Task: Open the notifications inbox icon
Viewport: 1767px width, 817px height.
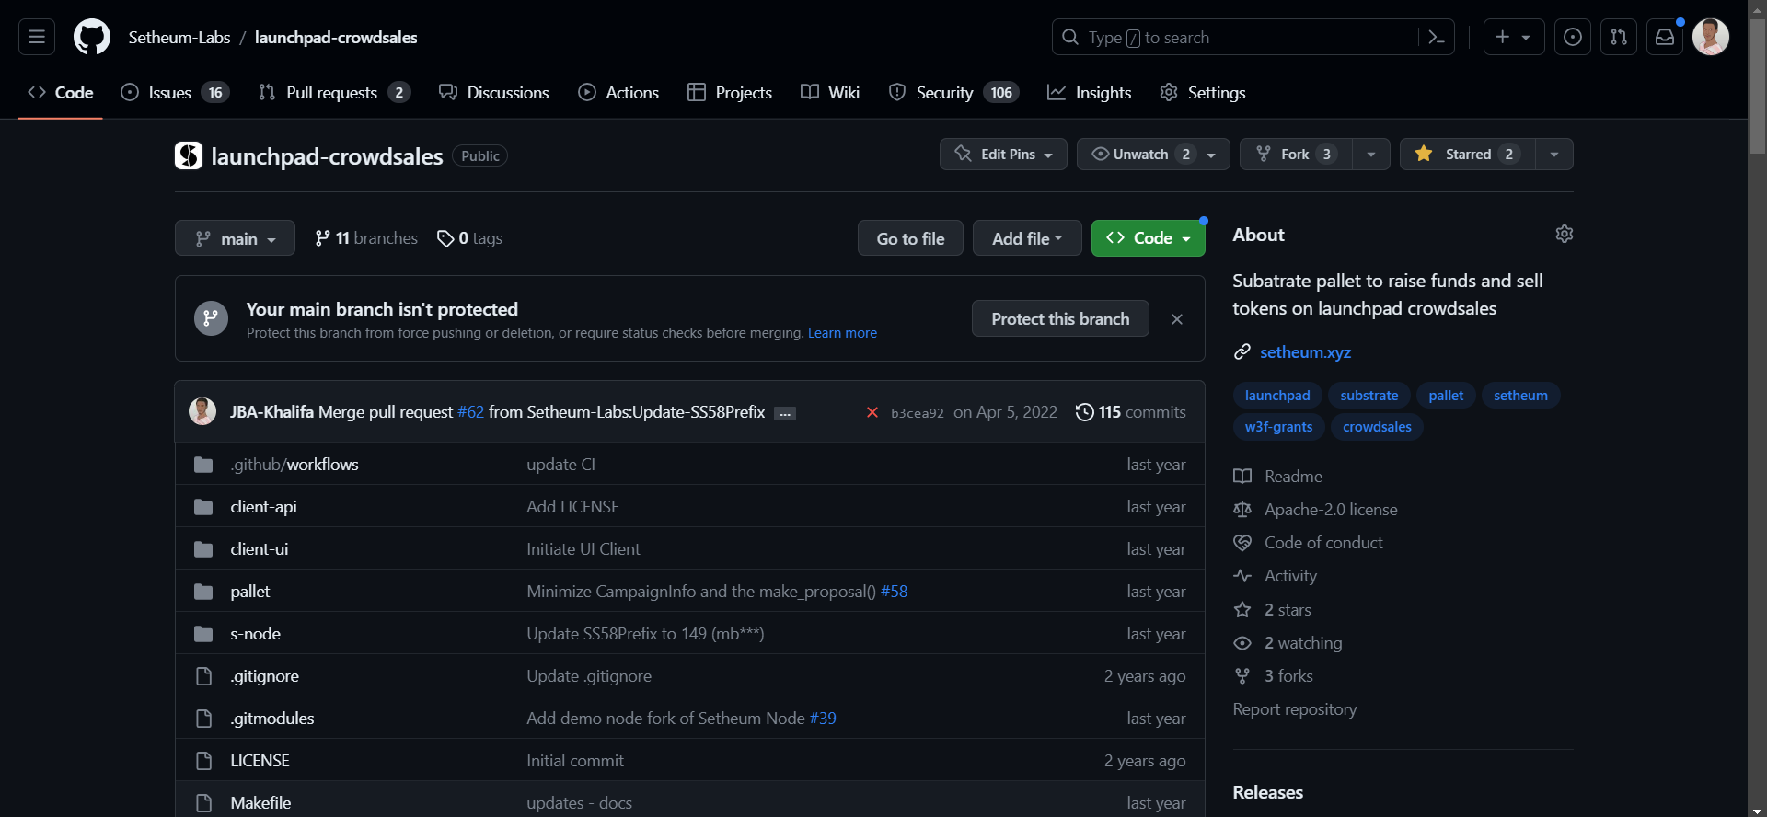Action: [1665, 37]
